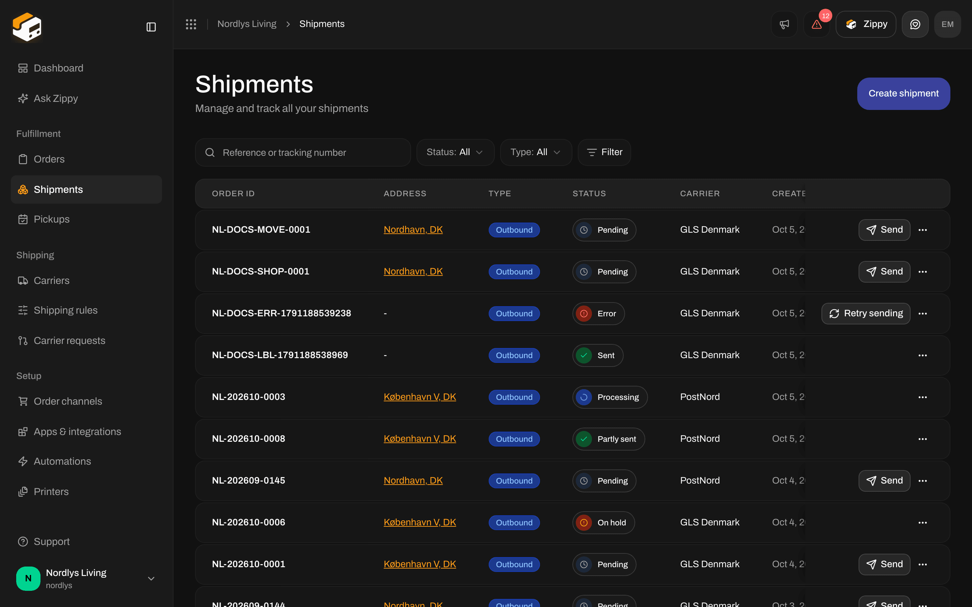
Task: Open København V, DK address for NL-202610-0003
Action: (420, 397)
